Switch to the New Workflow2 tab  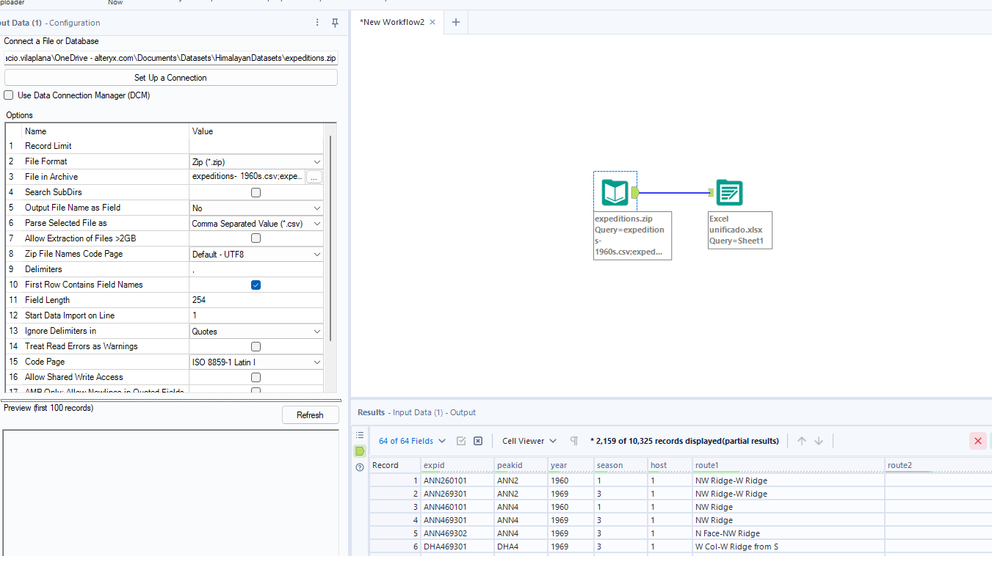391,22
